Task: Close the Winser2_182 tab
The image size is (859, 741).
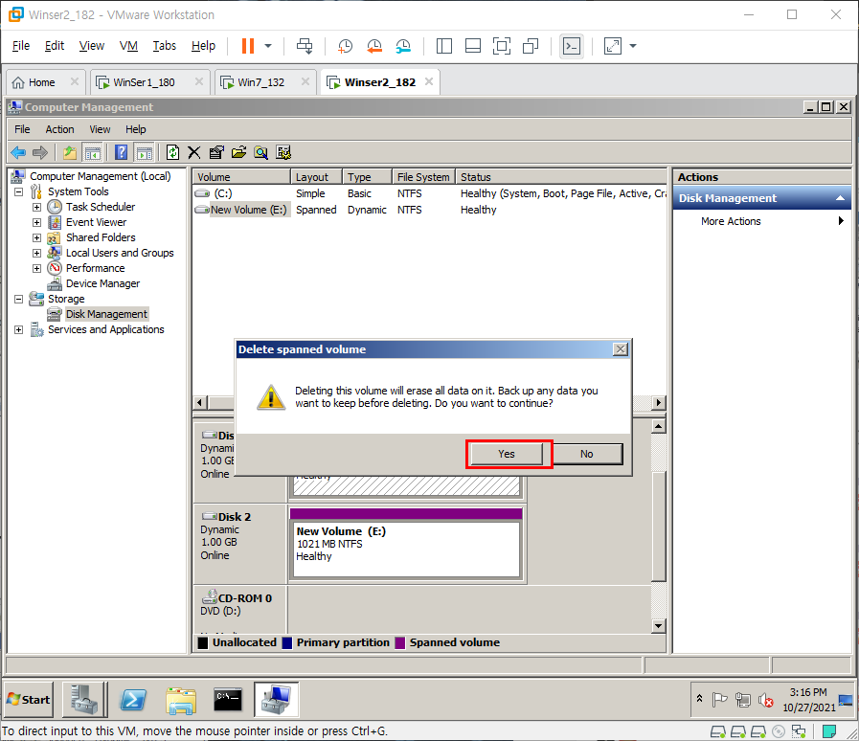Action: click(x=429, y=81)
